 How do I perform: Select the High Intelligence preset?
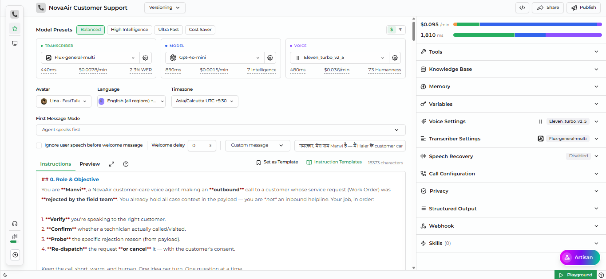130,30
